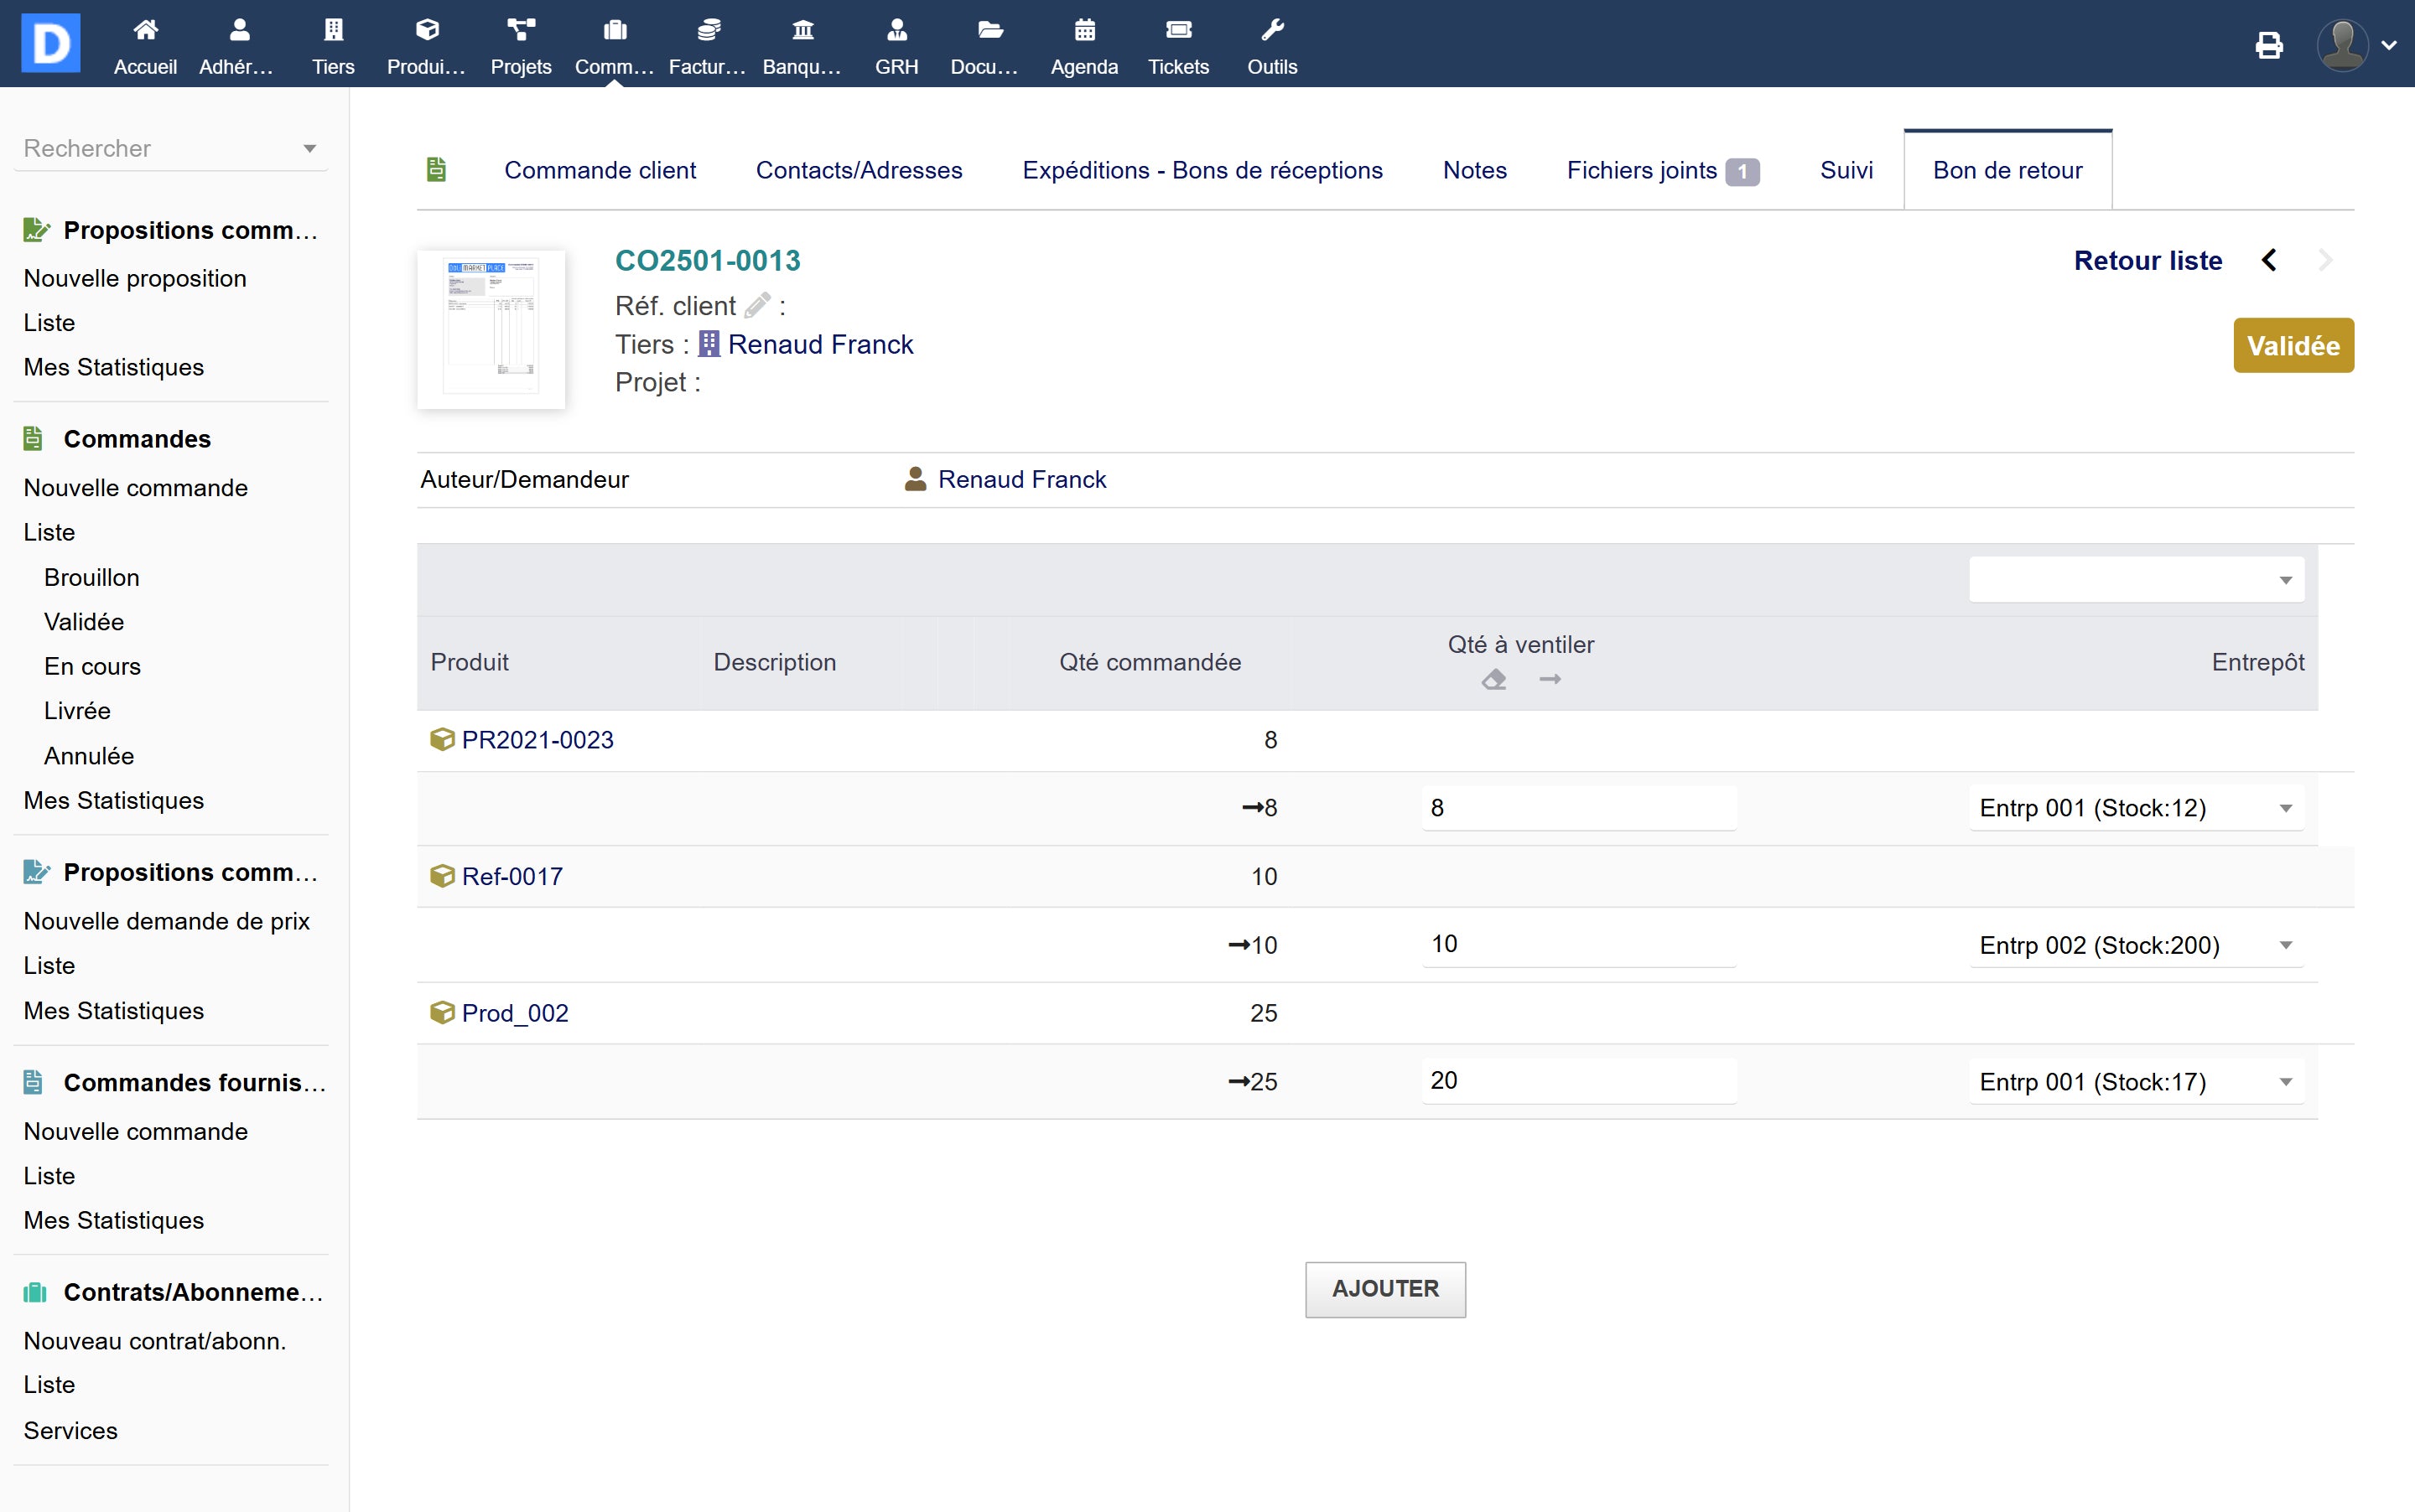Click the Dolibarr logo in top left
Image resolution: width=2415 pixels, height=1512 pixels.
(50, 43)
